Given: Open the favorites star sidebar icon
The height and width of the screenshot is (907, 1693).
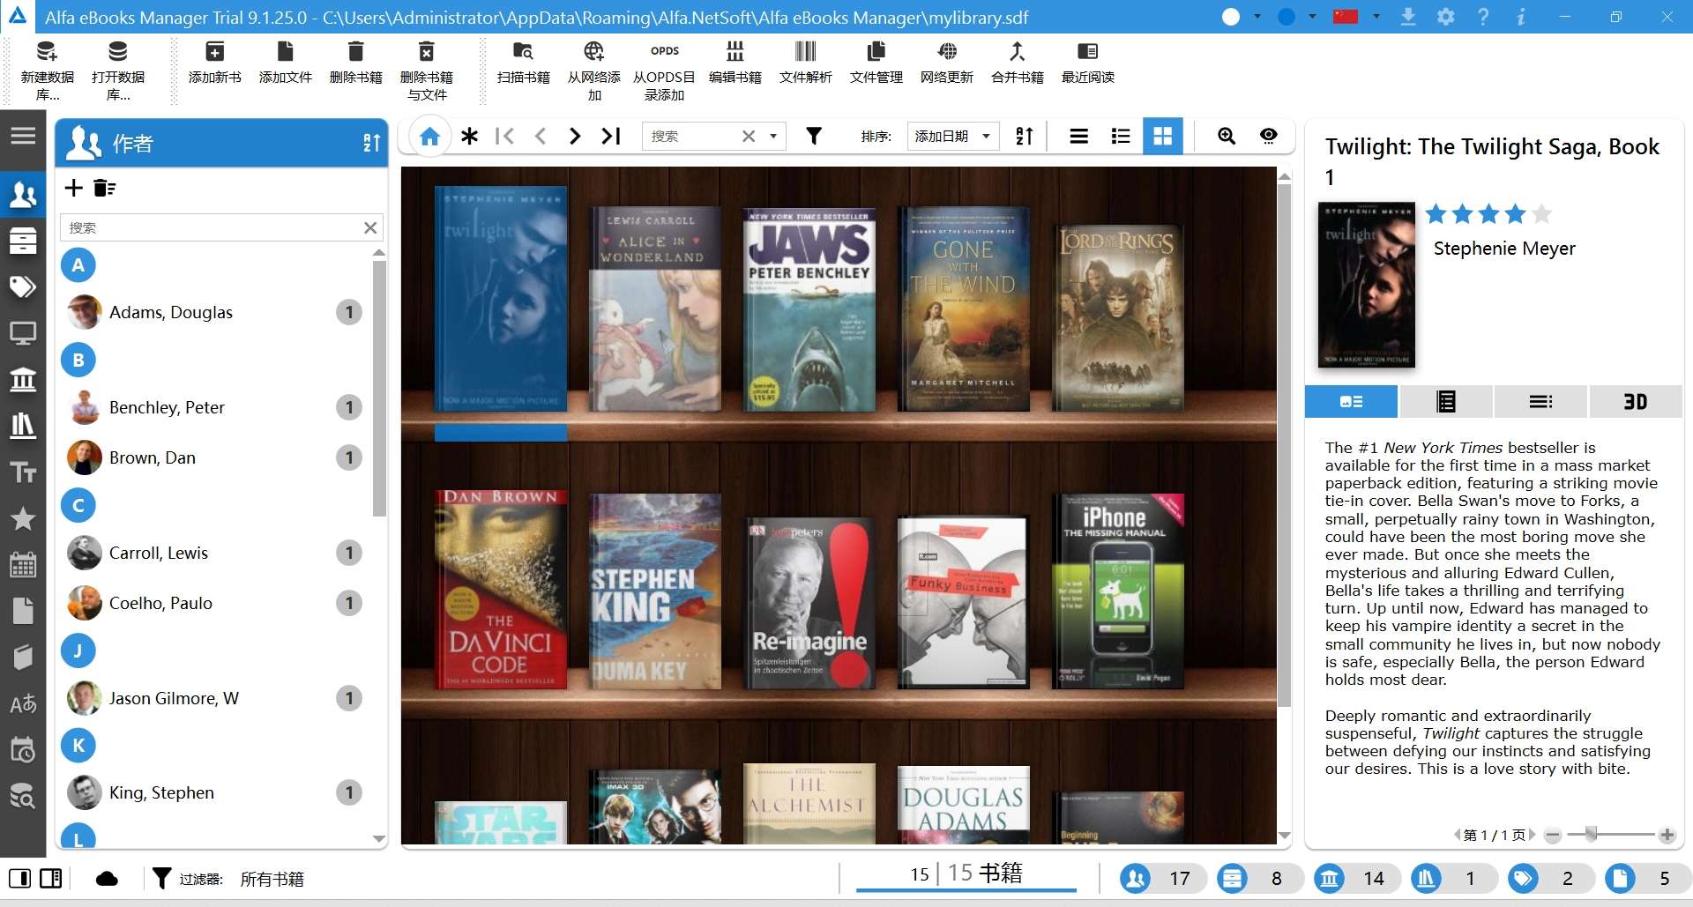Looking at the screenshot, I should [23, 518].
